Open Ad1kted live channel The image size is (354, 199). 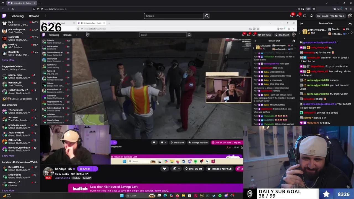coord(20,119)
